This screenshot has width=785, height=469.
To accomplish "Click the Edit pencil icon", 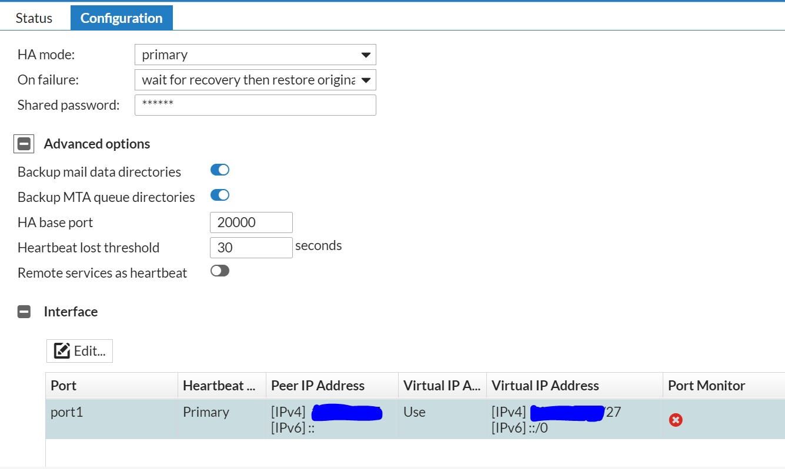I will (x=62, y=351).
